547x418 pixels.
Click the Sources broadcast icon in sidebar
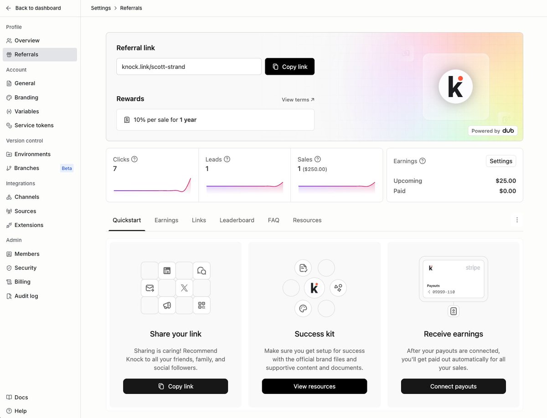point(9,212)
